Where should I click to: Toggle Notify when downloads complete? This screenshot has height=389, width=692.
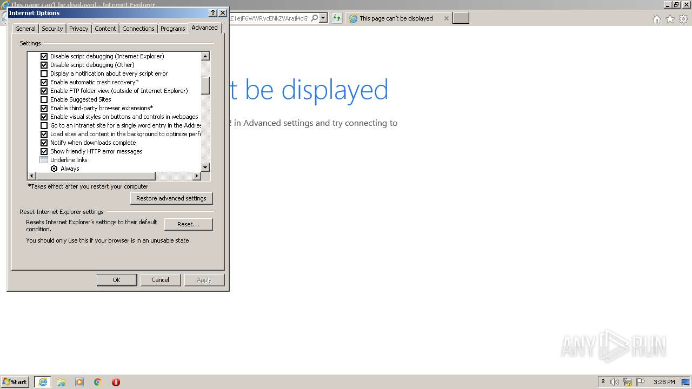point(44,143)
